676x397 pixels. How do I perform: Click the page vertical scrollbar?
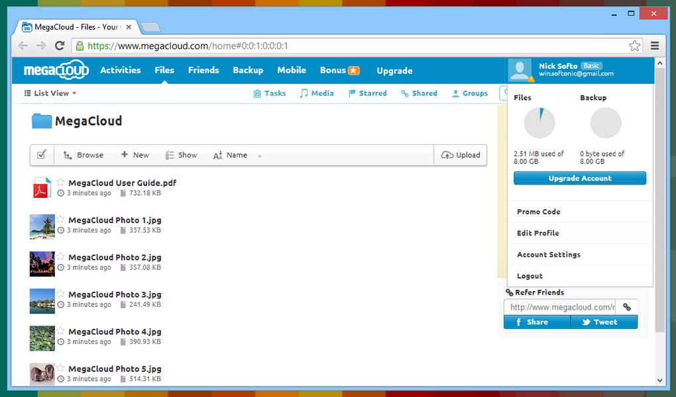click(659, 200)
